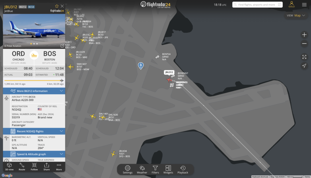The height and width of the screenshot is (178, 311).
Task: Open the Filters panel
Action: tap(155, 170)
